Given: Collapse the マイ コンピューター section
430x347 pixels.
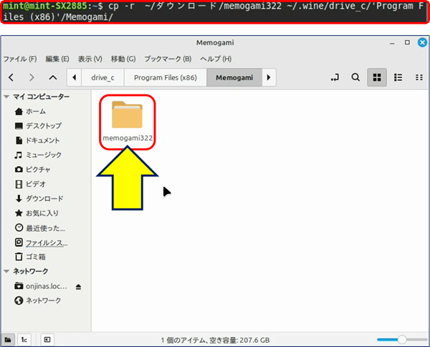Looking at the screenshot, I should (6, 97).
